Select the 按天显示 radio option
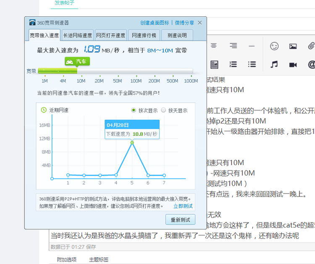The image size is (315, 264). 164,111
